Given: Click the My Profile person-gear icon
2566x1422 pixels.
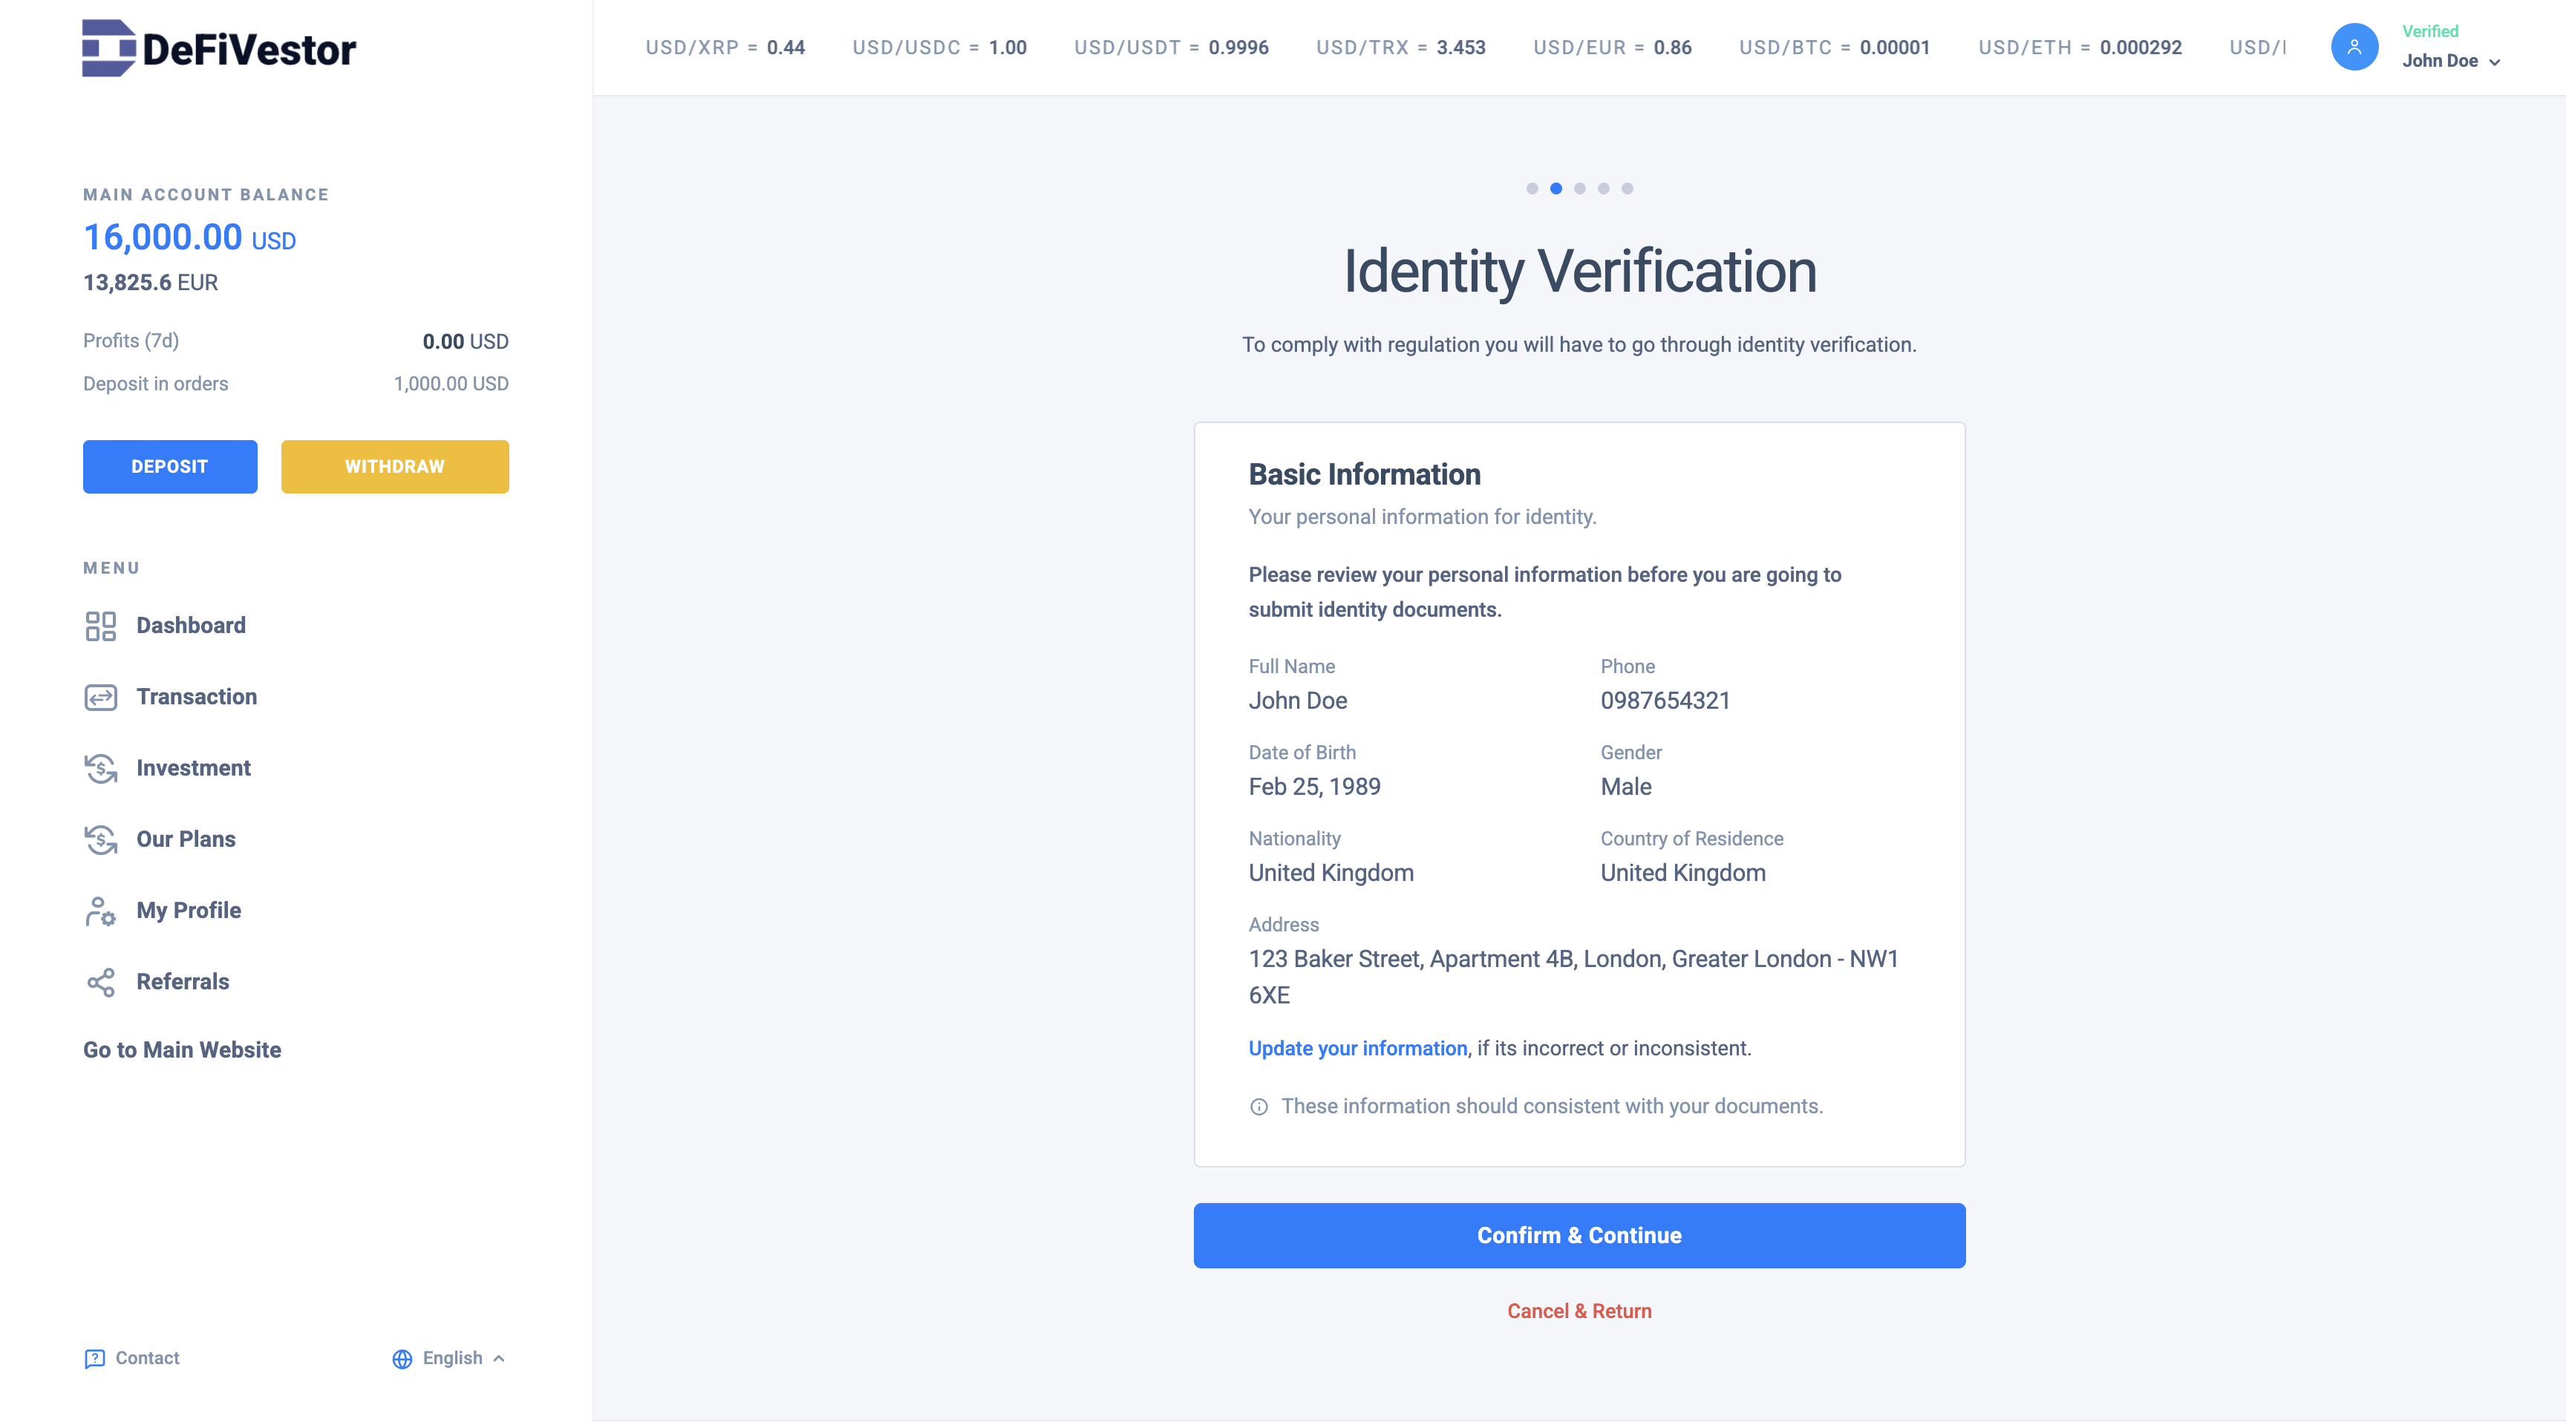Looking at the screenshot, I should (101, 910).
